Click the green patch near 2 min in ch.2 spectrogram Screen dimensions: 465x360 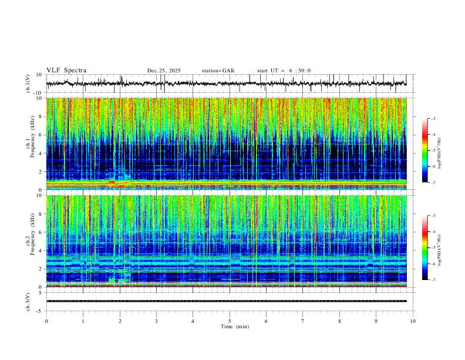[112, 281]
